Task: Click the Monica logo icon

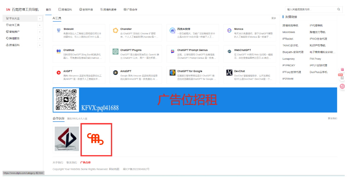Action: [229, 30]
